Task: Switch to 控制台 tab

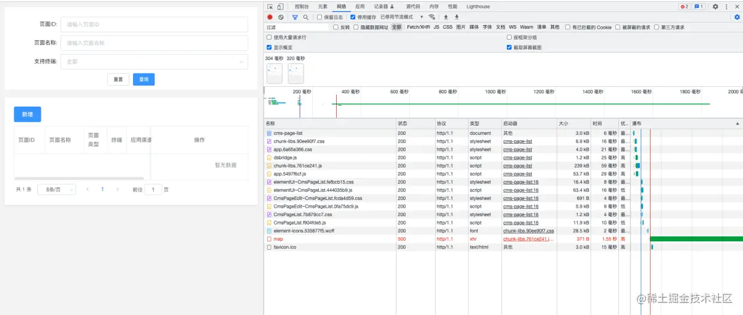Action: [x=302, y=7]
